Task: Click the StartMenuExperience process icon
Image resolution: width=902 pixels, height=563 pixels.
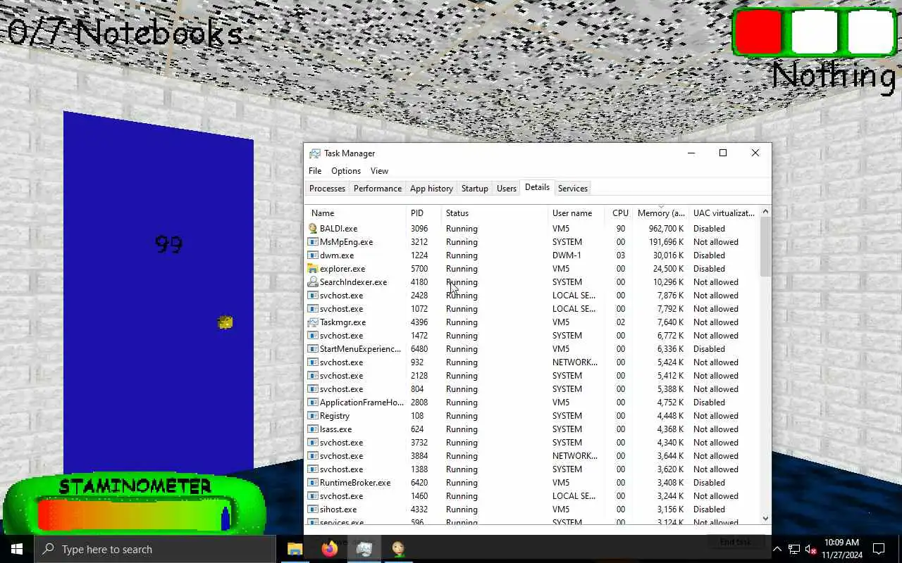Action: [x=313, y=349]
